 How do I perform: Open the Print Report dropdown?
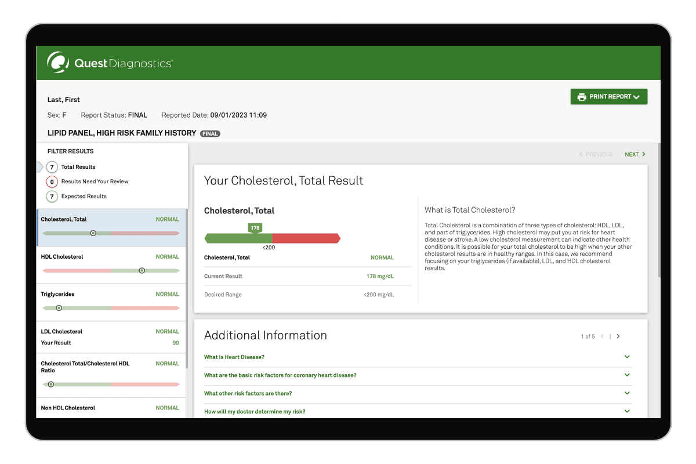(x=636, y=97)
